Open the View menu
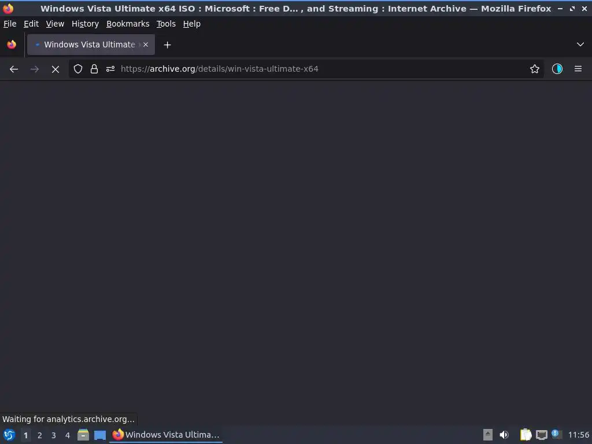Viewport: 592px width, 444px height. pyautogui.click(x=55, y=24)
